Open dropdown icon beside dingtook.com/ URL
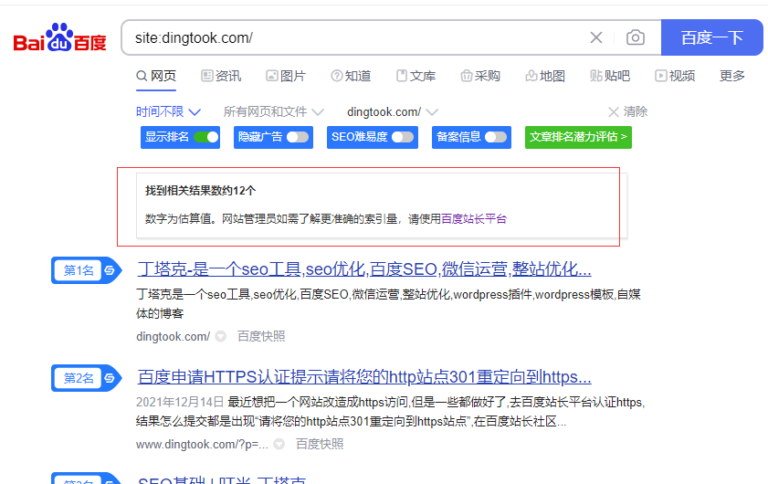Image resolution: width=768 pixels, height=484 pixels. pos(221,337)
